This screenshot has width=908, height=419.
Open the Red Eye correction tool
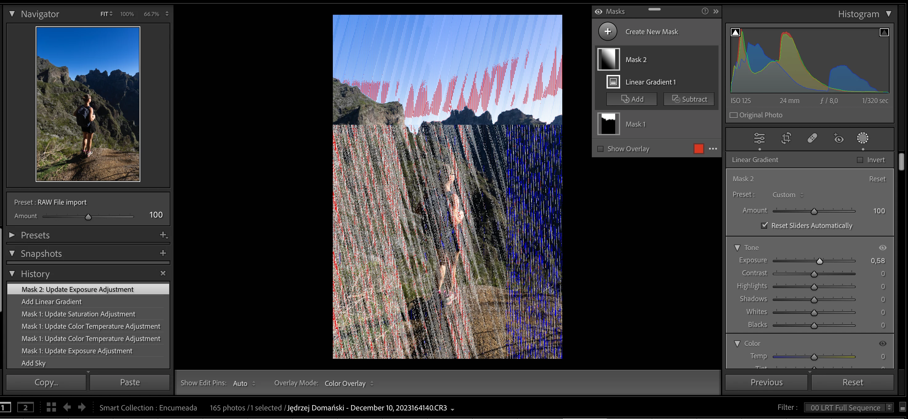point(838,138)
